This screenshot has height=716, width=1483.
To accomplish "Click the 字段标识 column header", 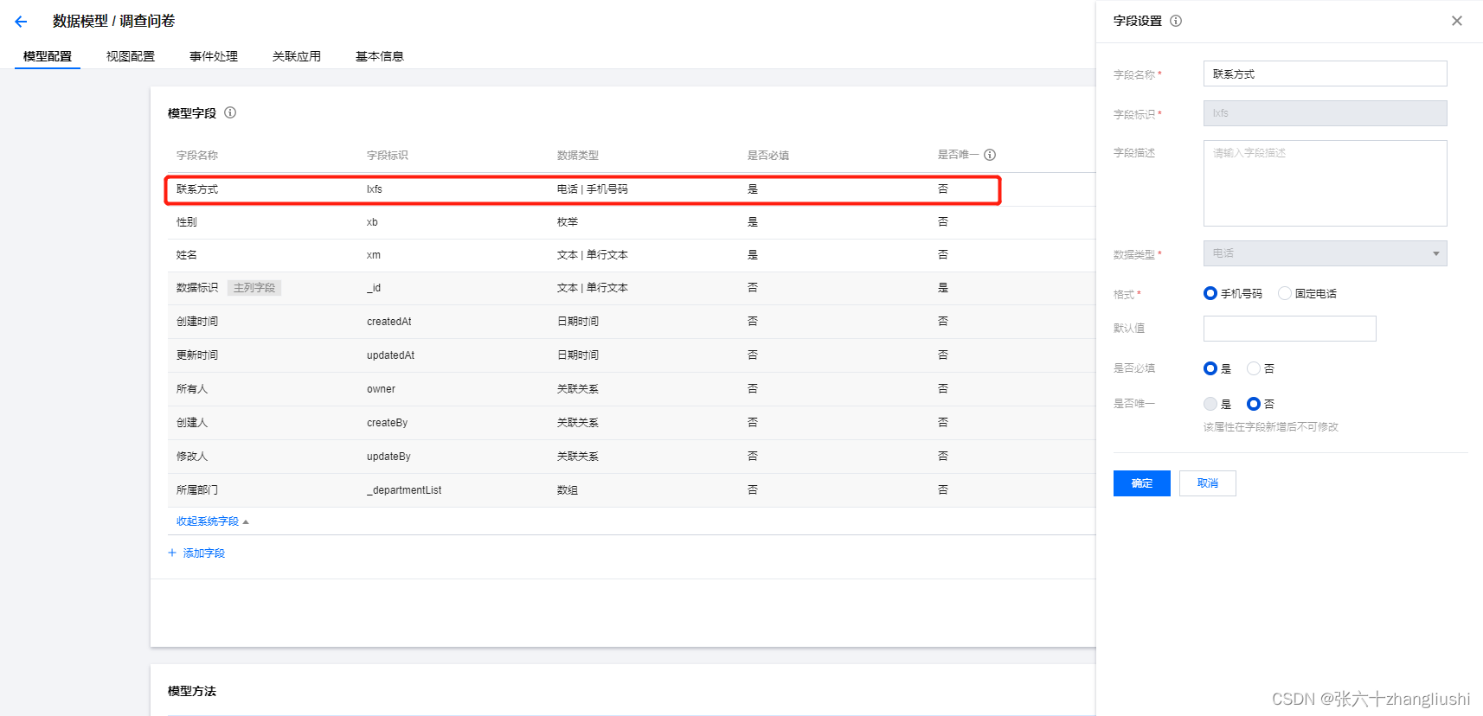I will tap(388, 156).
